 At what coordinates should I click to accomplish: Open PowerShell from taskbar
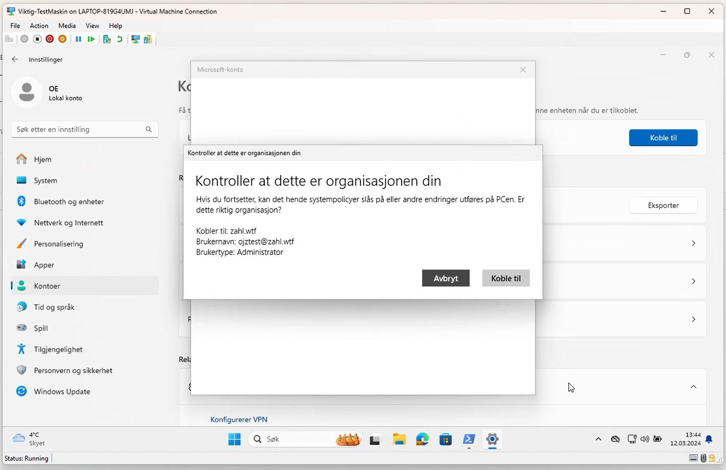tap(469, 439)
